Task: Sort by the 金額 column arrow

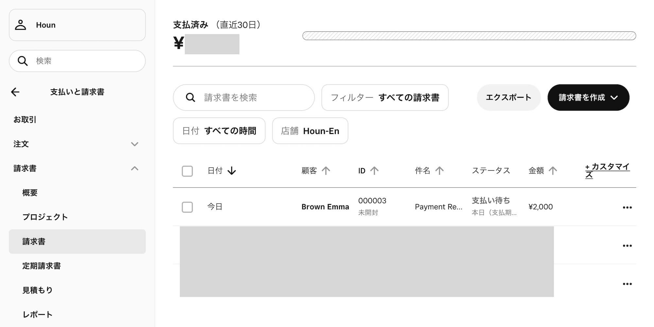Action: point(553,170)
